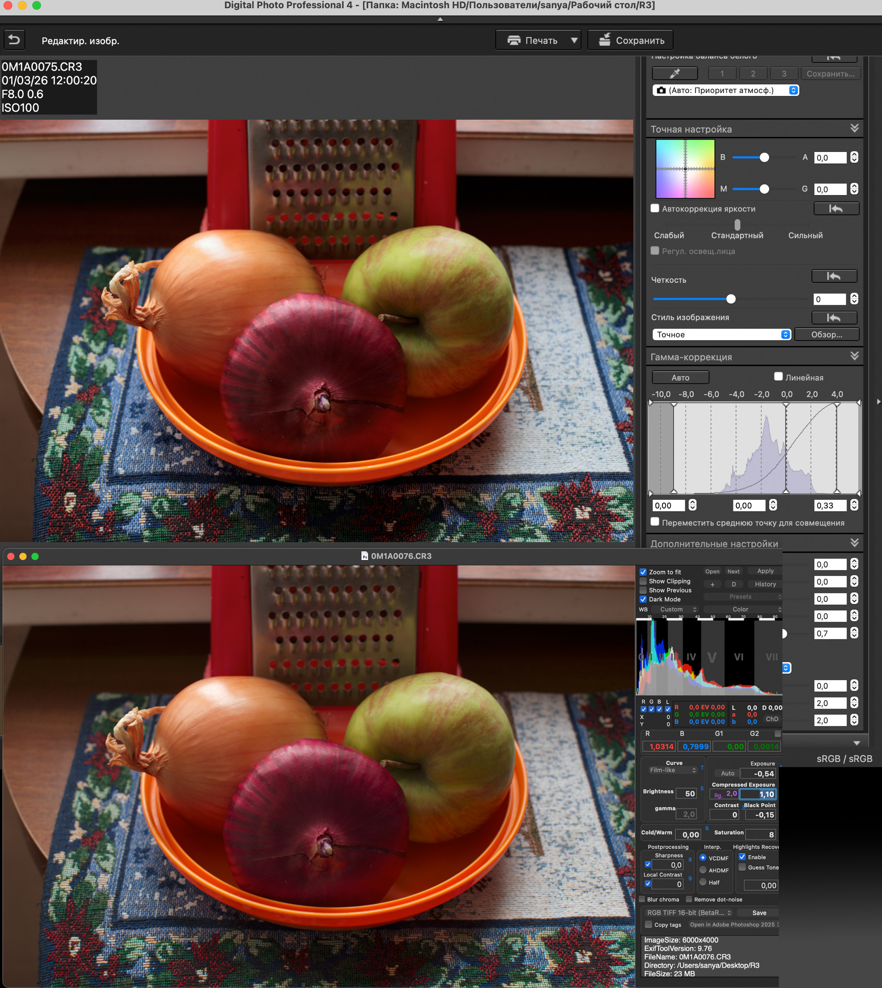Toggle the Show Clipping checkbox
The width and height of the screenshot is (882, 988).
click(643, 581)
